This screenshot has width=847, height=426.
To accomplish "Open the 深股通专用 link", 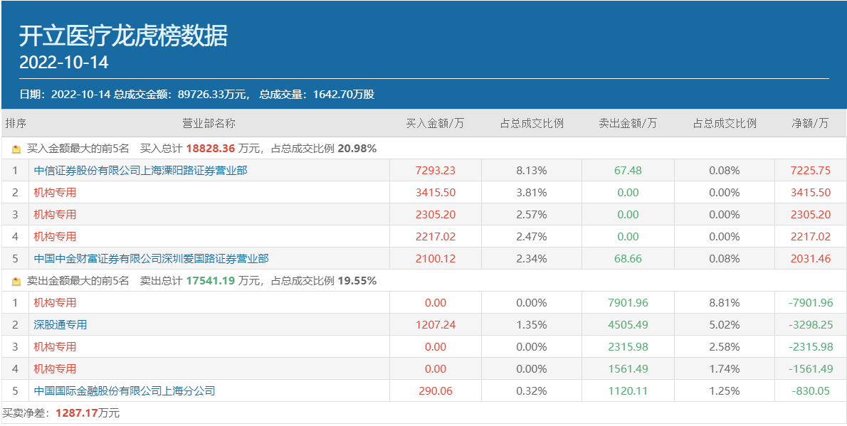I will tap(60, 325).
